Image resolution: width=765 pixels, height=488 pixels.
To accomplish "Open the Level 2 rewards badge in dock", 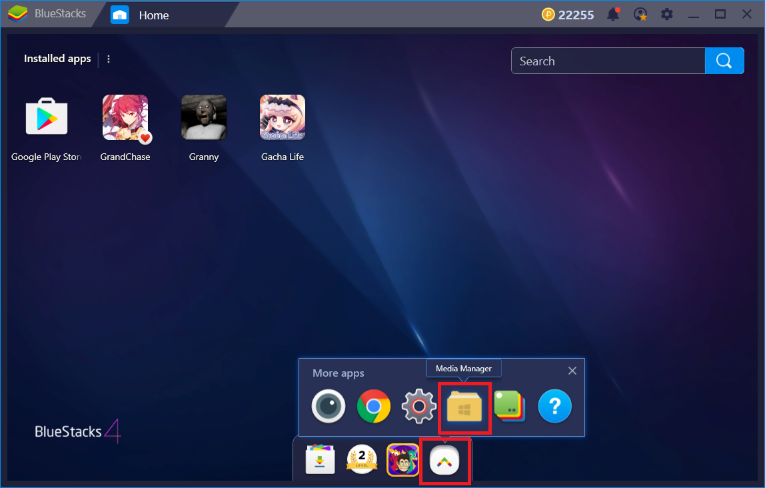I will [362, 459].
